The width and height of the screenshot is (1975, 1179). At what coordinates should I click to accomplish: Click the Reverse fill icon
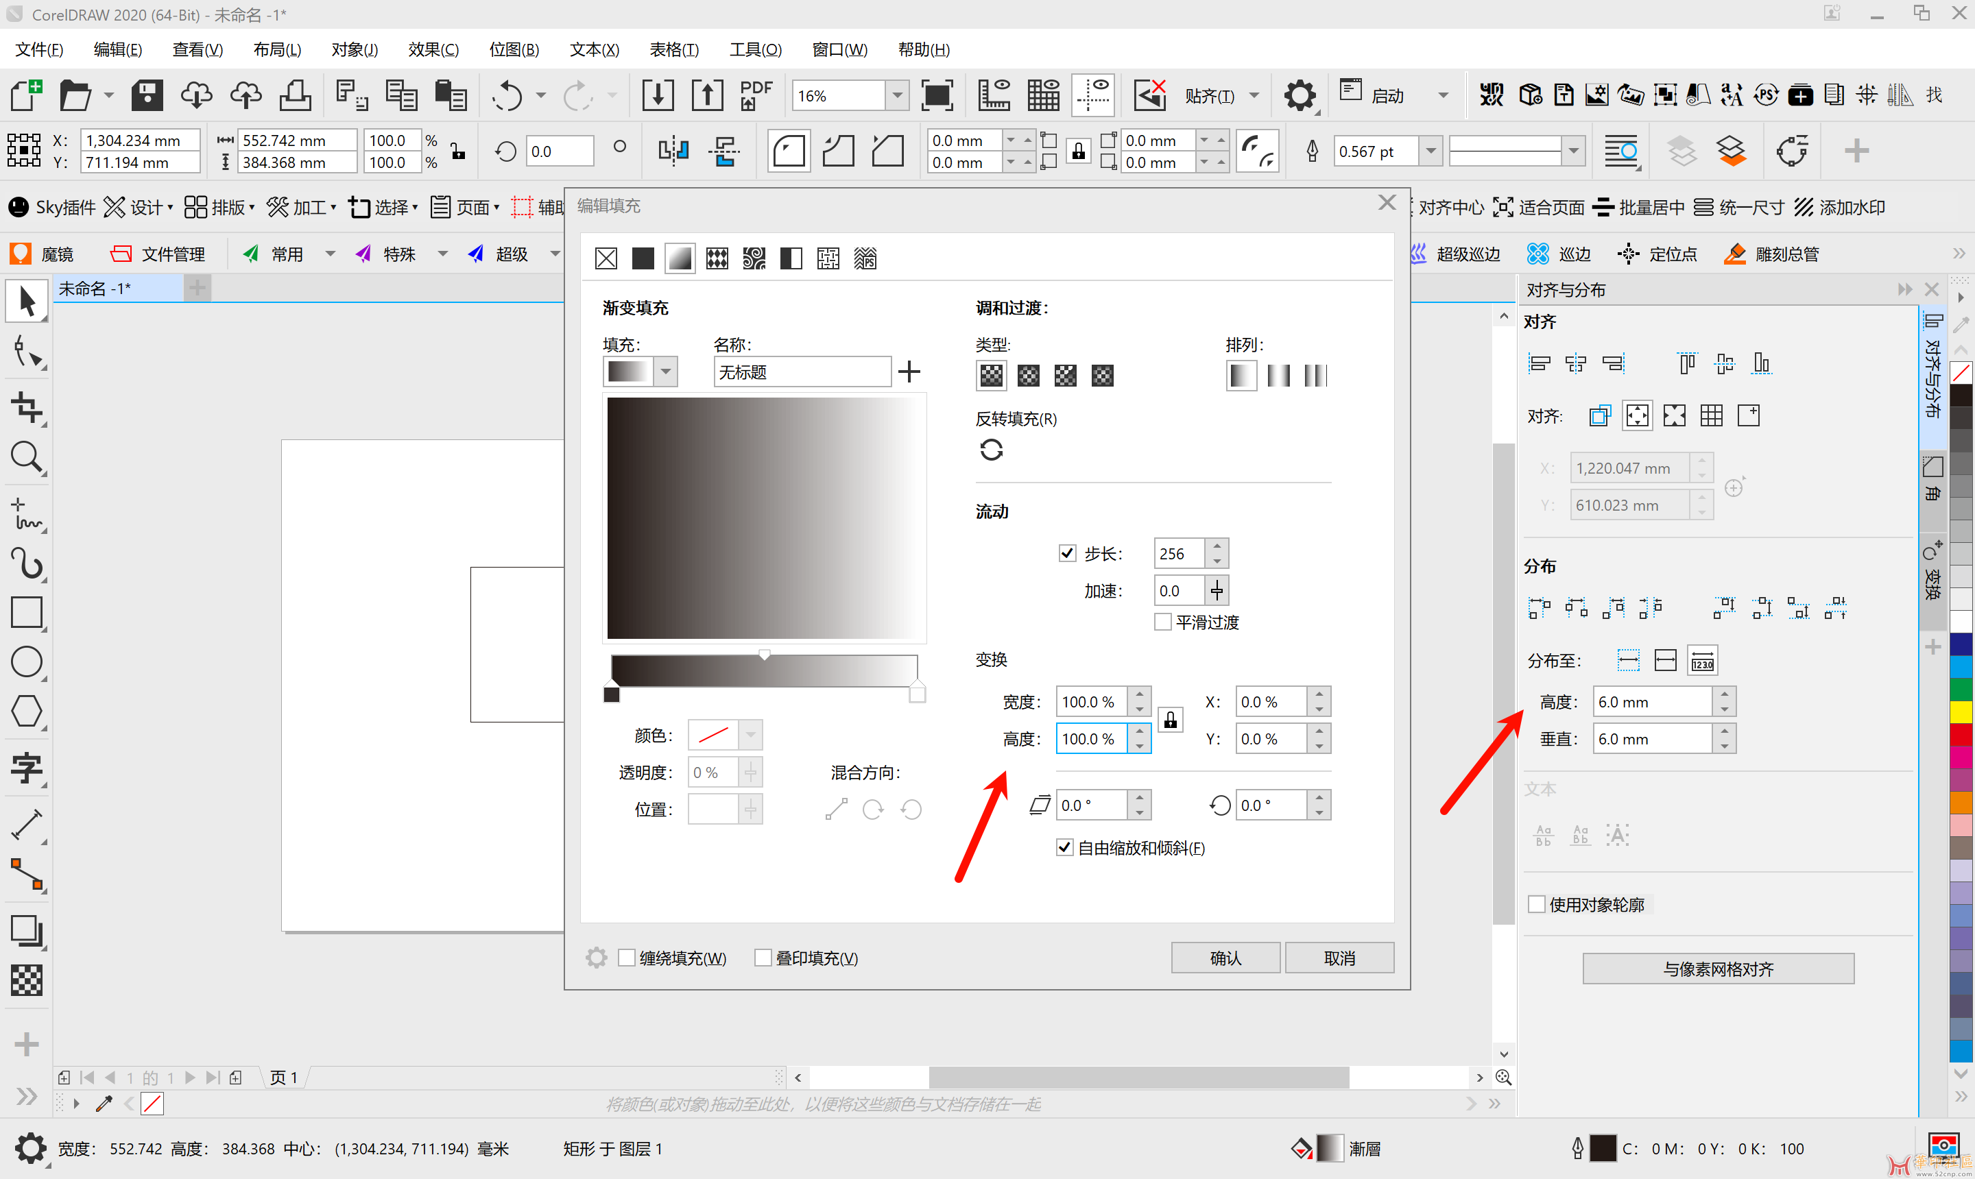point(991,450)
